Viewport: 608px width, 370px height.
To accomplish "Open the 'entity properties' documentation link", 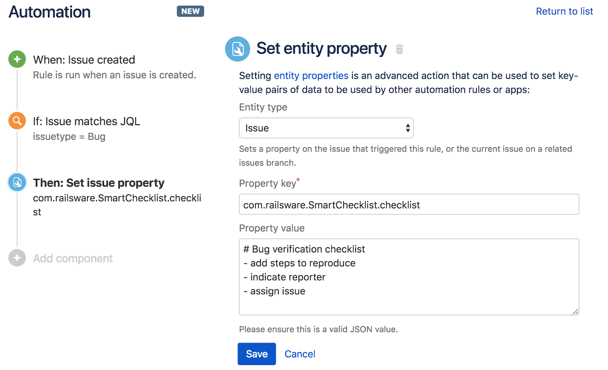I will pyautogui.click(x=311, y=76).
